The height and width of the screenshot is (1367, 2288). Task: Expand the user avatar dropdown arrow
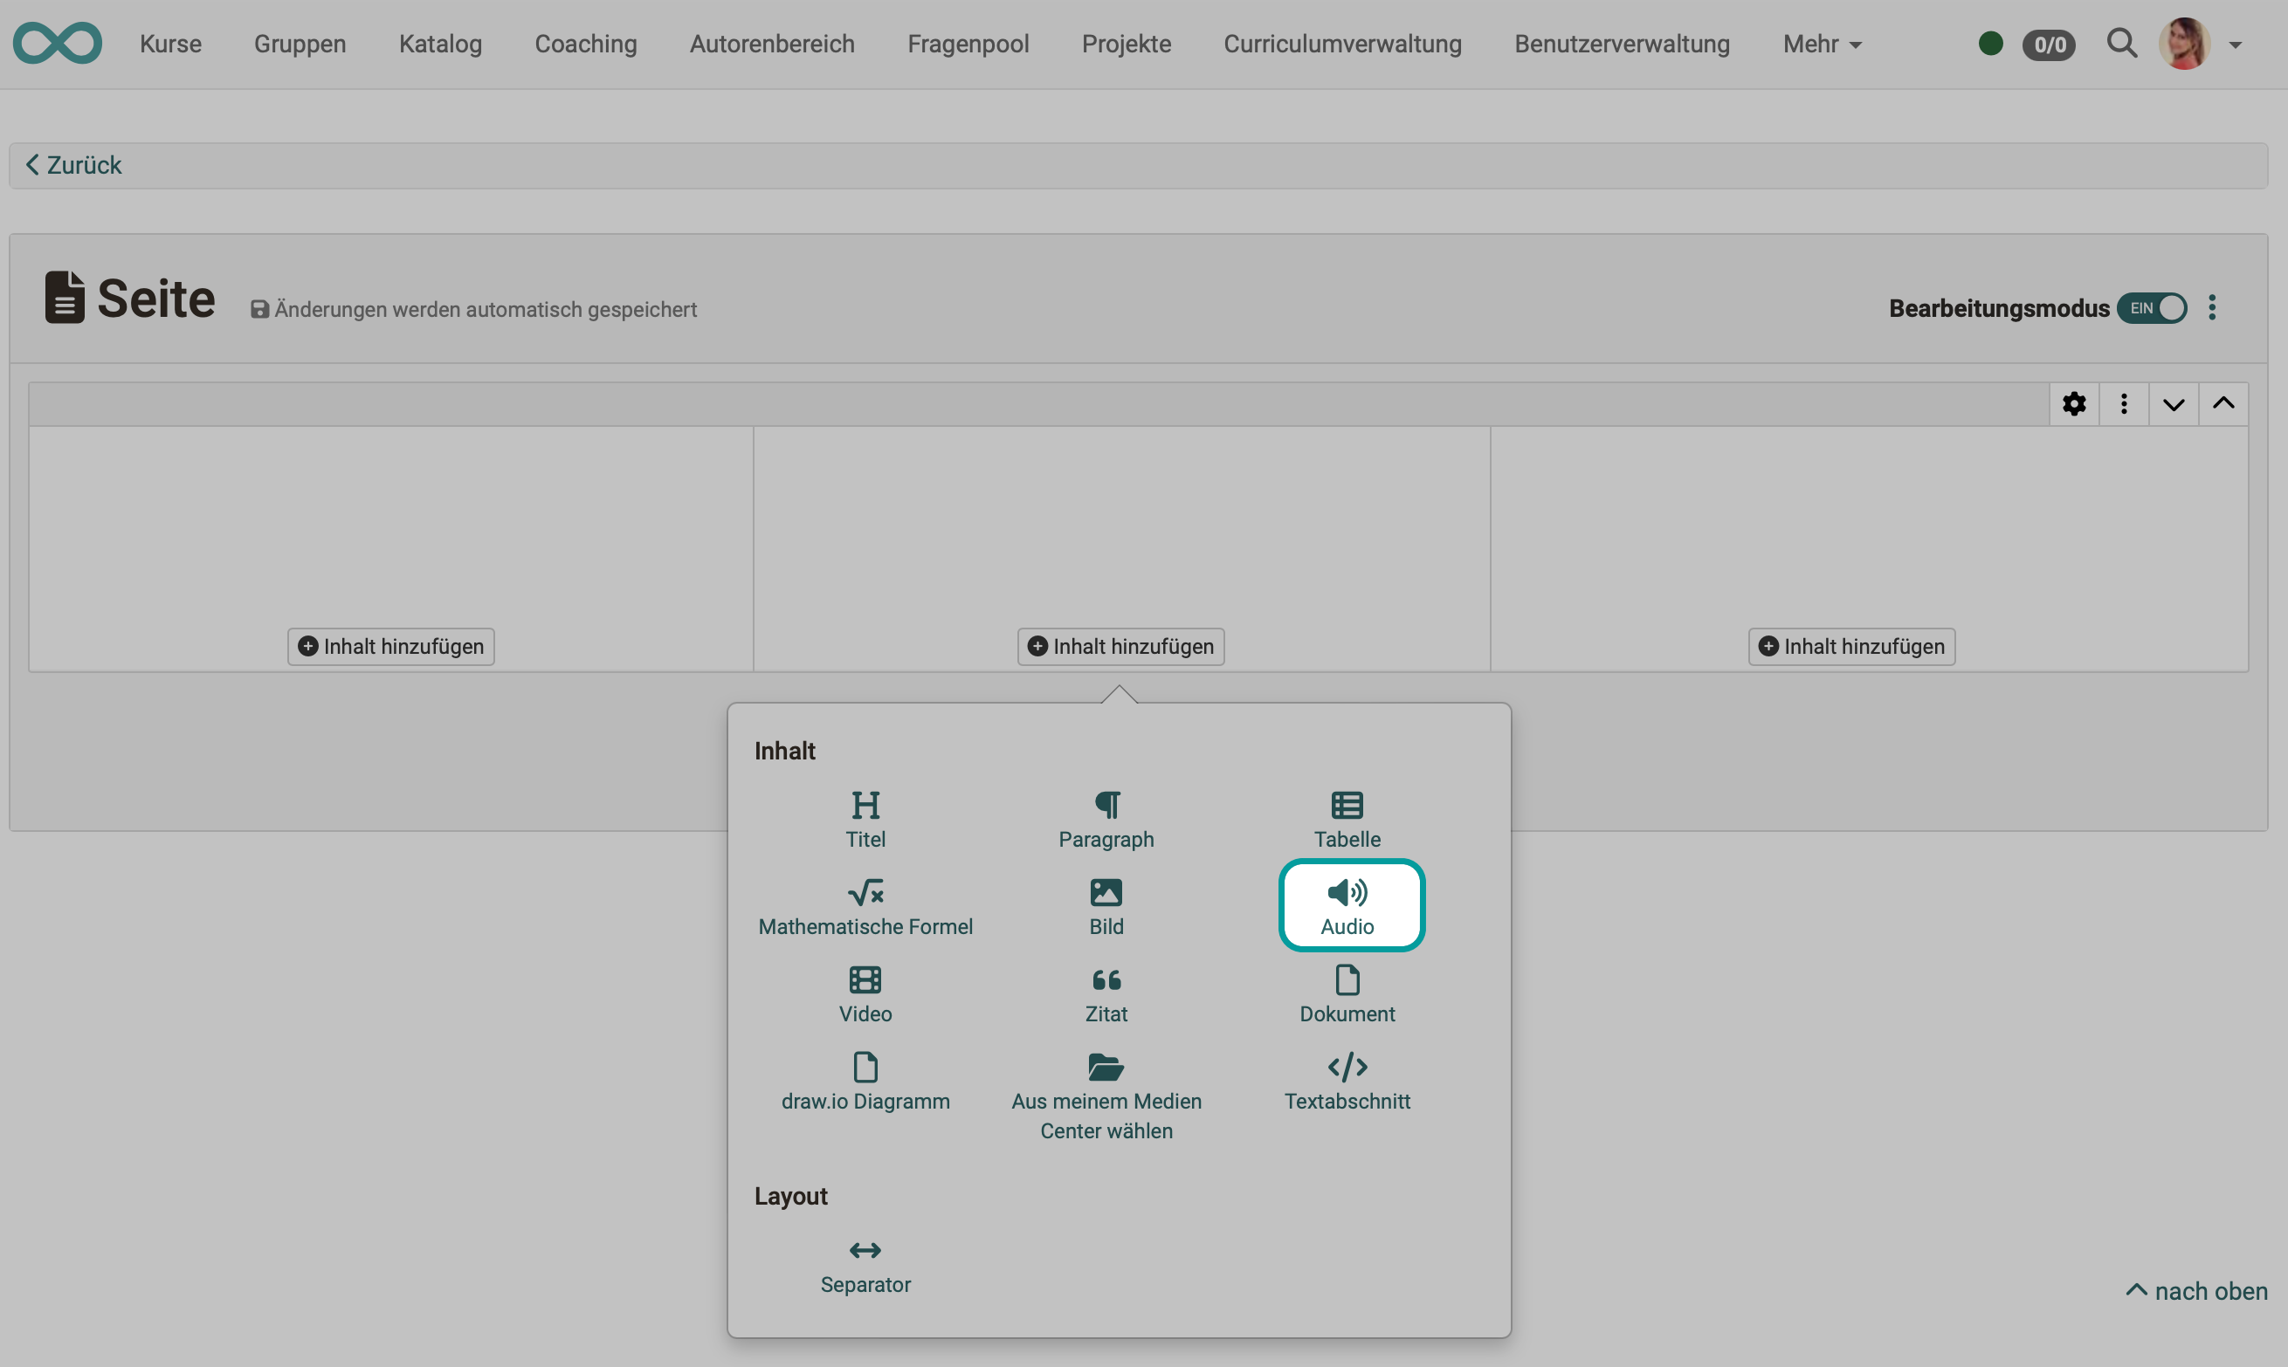coord(2235,45)
